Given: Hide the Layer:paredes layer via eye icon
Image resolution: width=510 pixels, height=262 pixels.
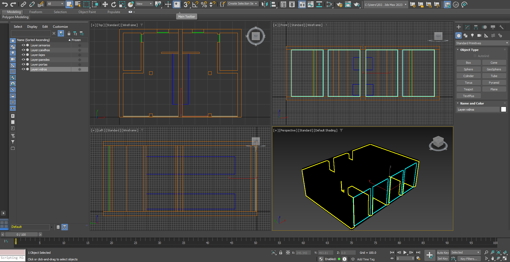Looking at the screenshot, I should pos(23,60).
